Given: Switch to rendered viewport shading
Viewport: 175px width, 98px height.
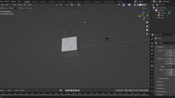Looking at the screenshot, I should pyautogui.click(x=145, y=5).
